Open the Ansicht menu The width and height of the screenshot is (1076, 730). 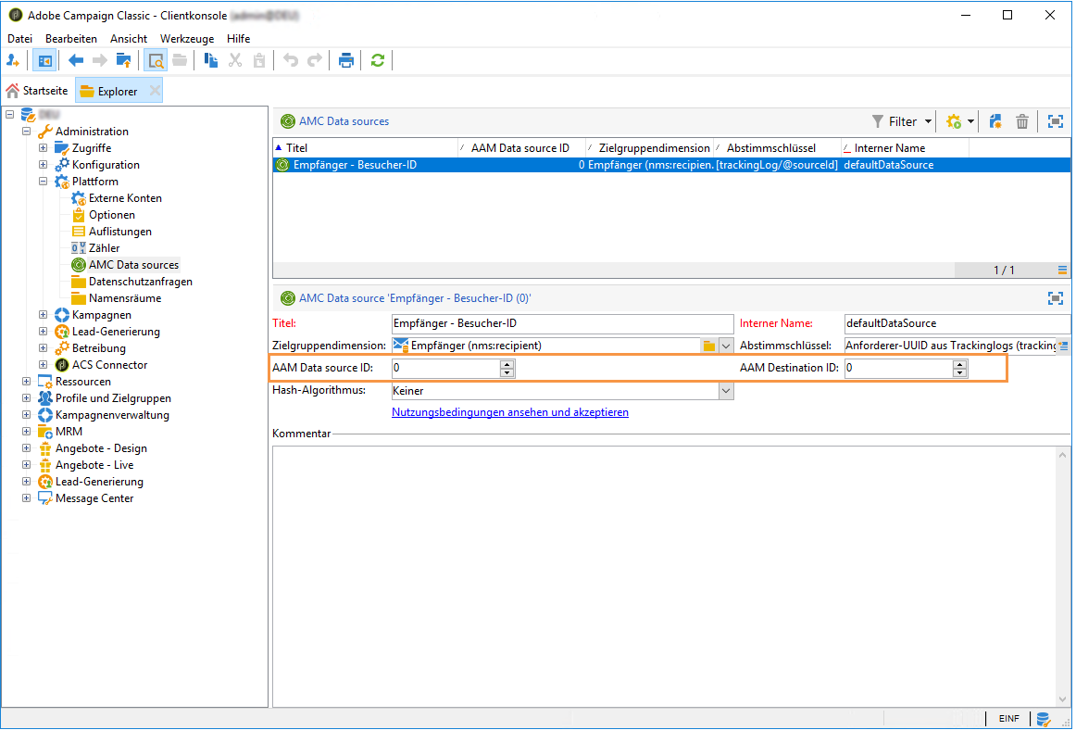click(129, 39)
